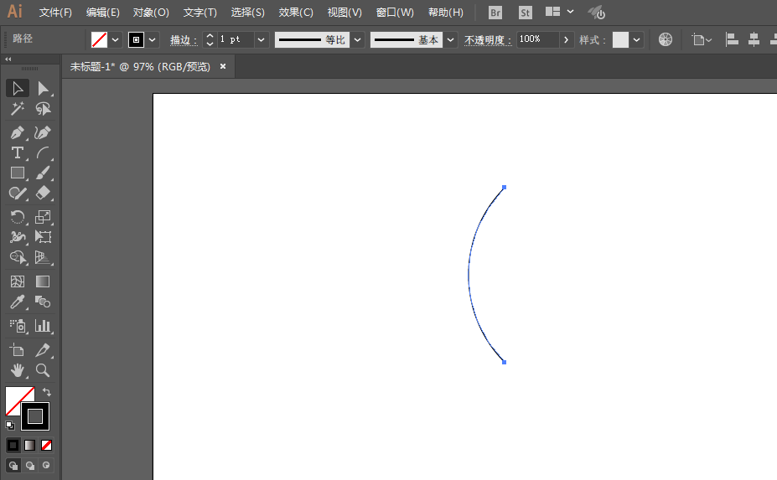
Task: Select the Perspective Grid tool
Action: (x=43, y=257)
